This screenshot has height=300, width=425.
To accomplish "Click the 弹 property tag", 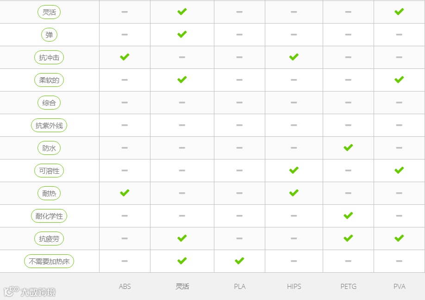I will (x=49, y=35).
